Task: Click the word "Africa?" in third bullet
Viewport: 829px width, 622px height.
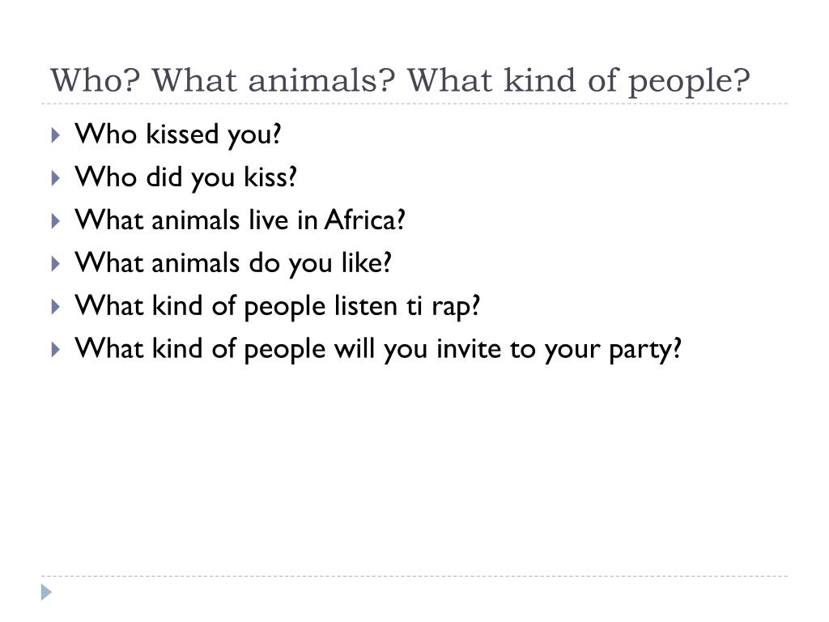Action: click(x=364, y=220)
